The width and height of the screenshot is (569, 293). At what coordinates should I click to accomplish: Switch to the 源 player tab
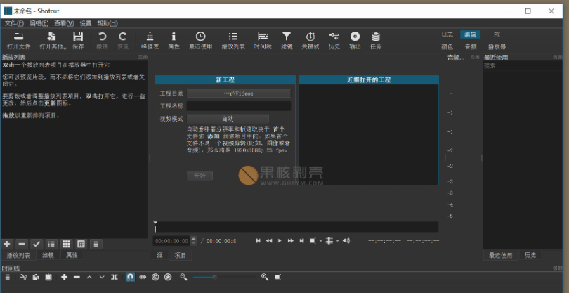(160, 255)
